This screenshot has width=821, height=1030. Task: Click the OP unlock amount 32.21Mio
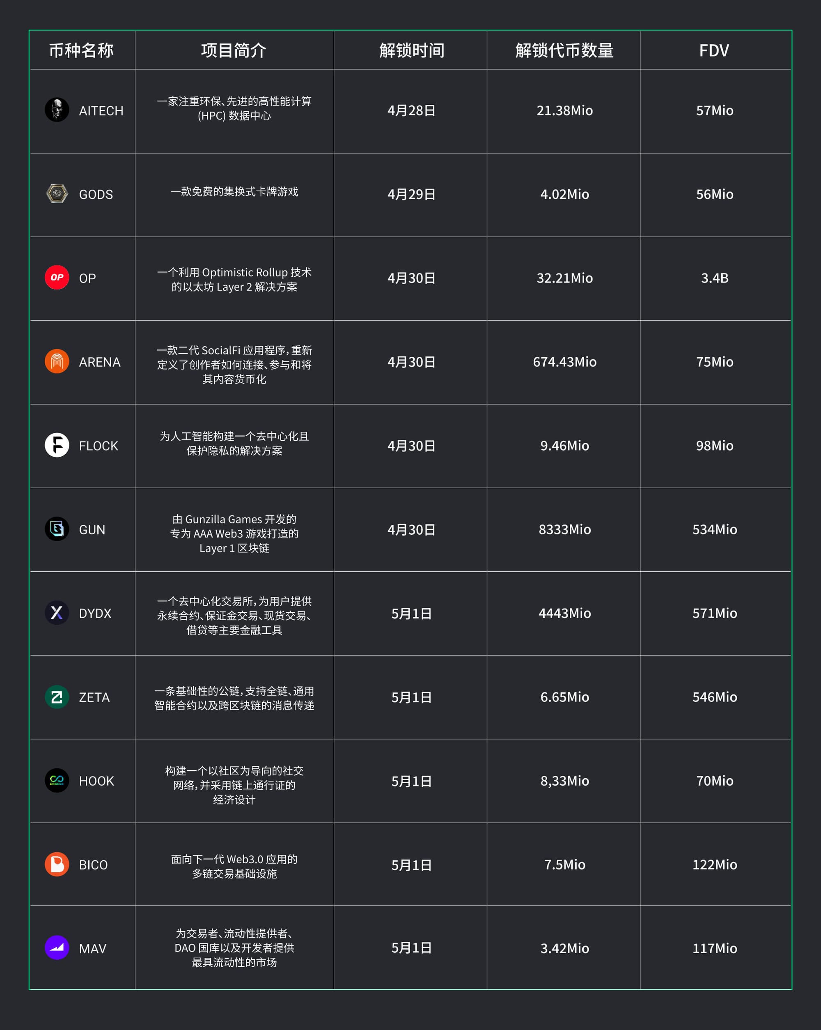(564, 278)
